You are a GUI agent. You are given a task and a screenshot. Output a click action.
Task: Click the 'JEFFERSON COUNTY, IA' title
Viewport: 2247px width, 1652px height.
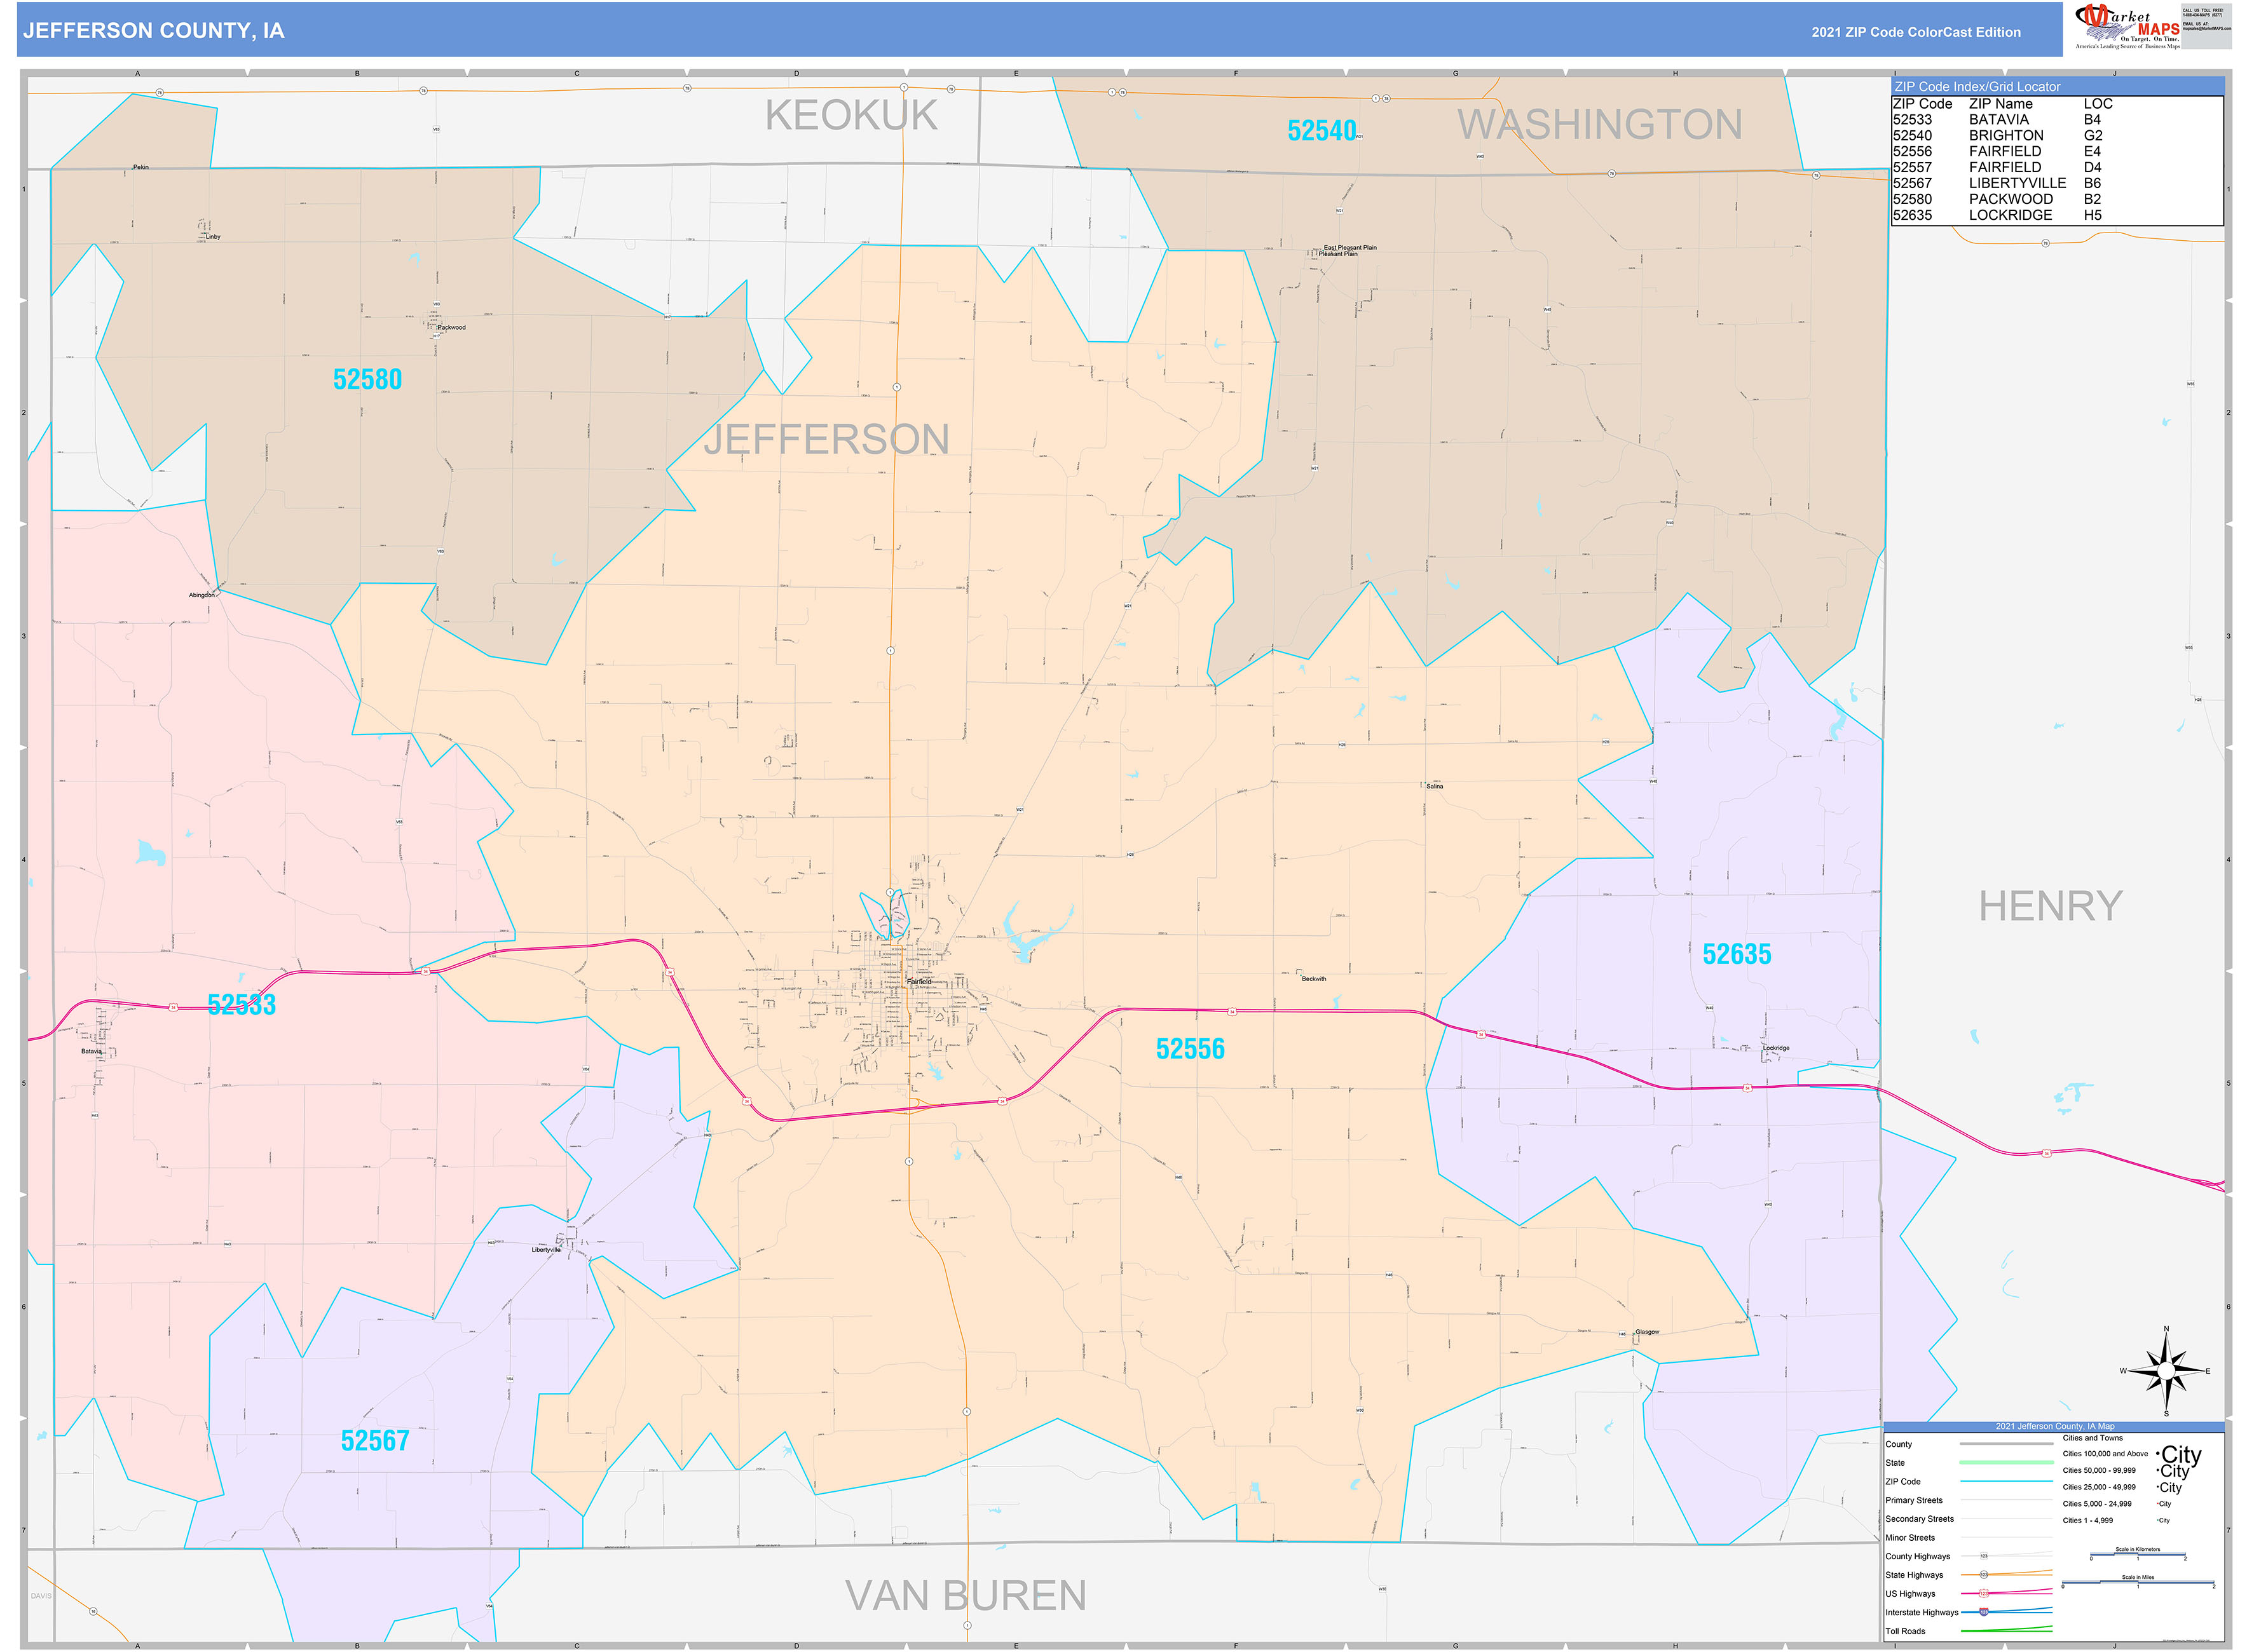(154, 31)
